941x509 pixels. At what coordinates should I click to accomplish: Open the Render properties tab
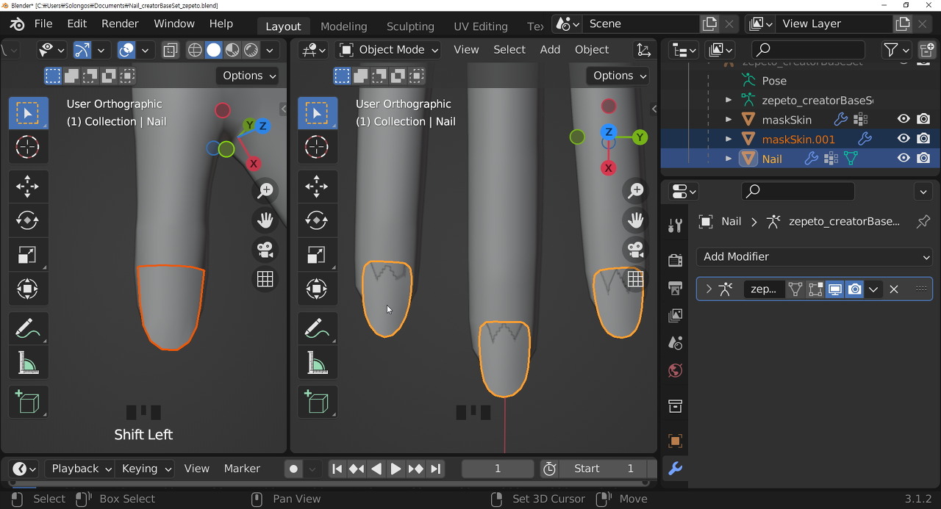[x=675, y=260]
